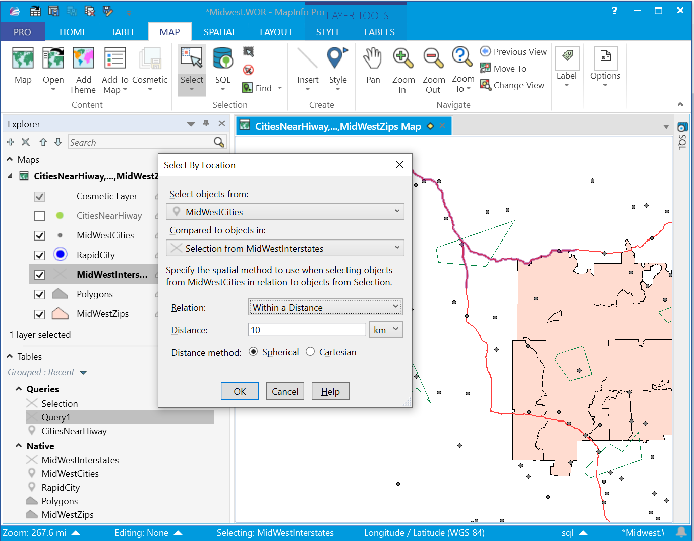Select the Zoom In tool
The height and width of the screenshot is (541, 694).
[x=403, y=58]
